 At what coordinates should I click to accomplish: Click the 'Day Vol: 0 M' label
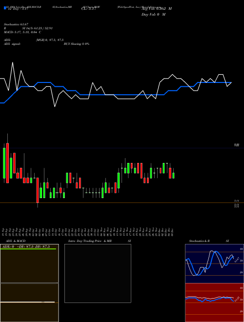[x=153, y=15]
